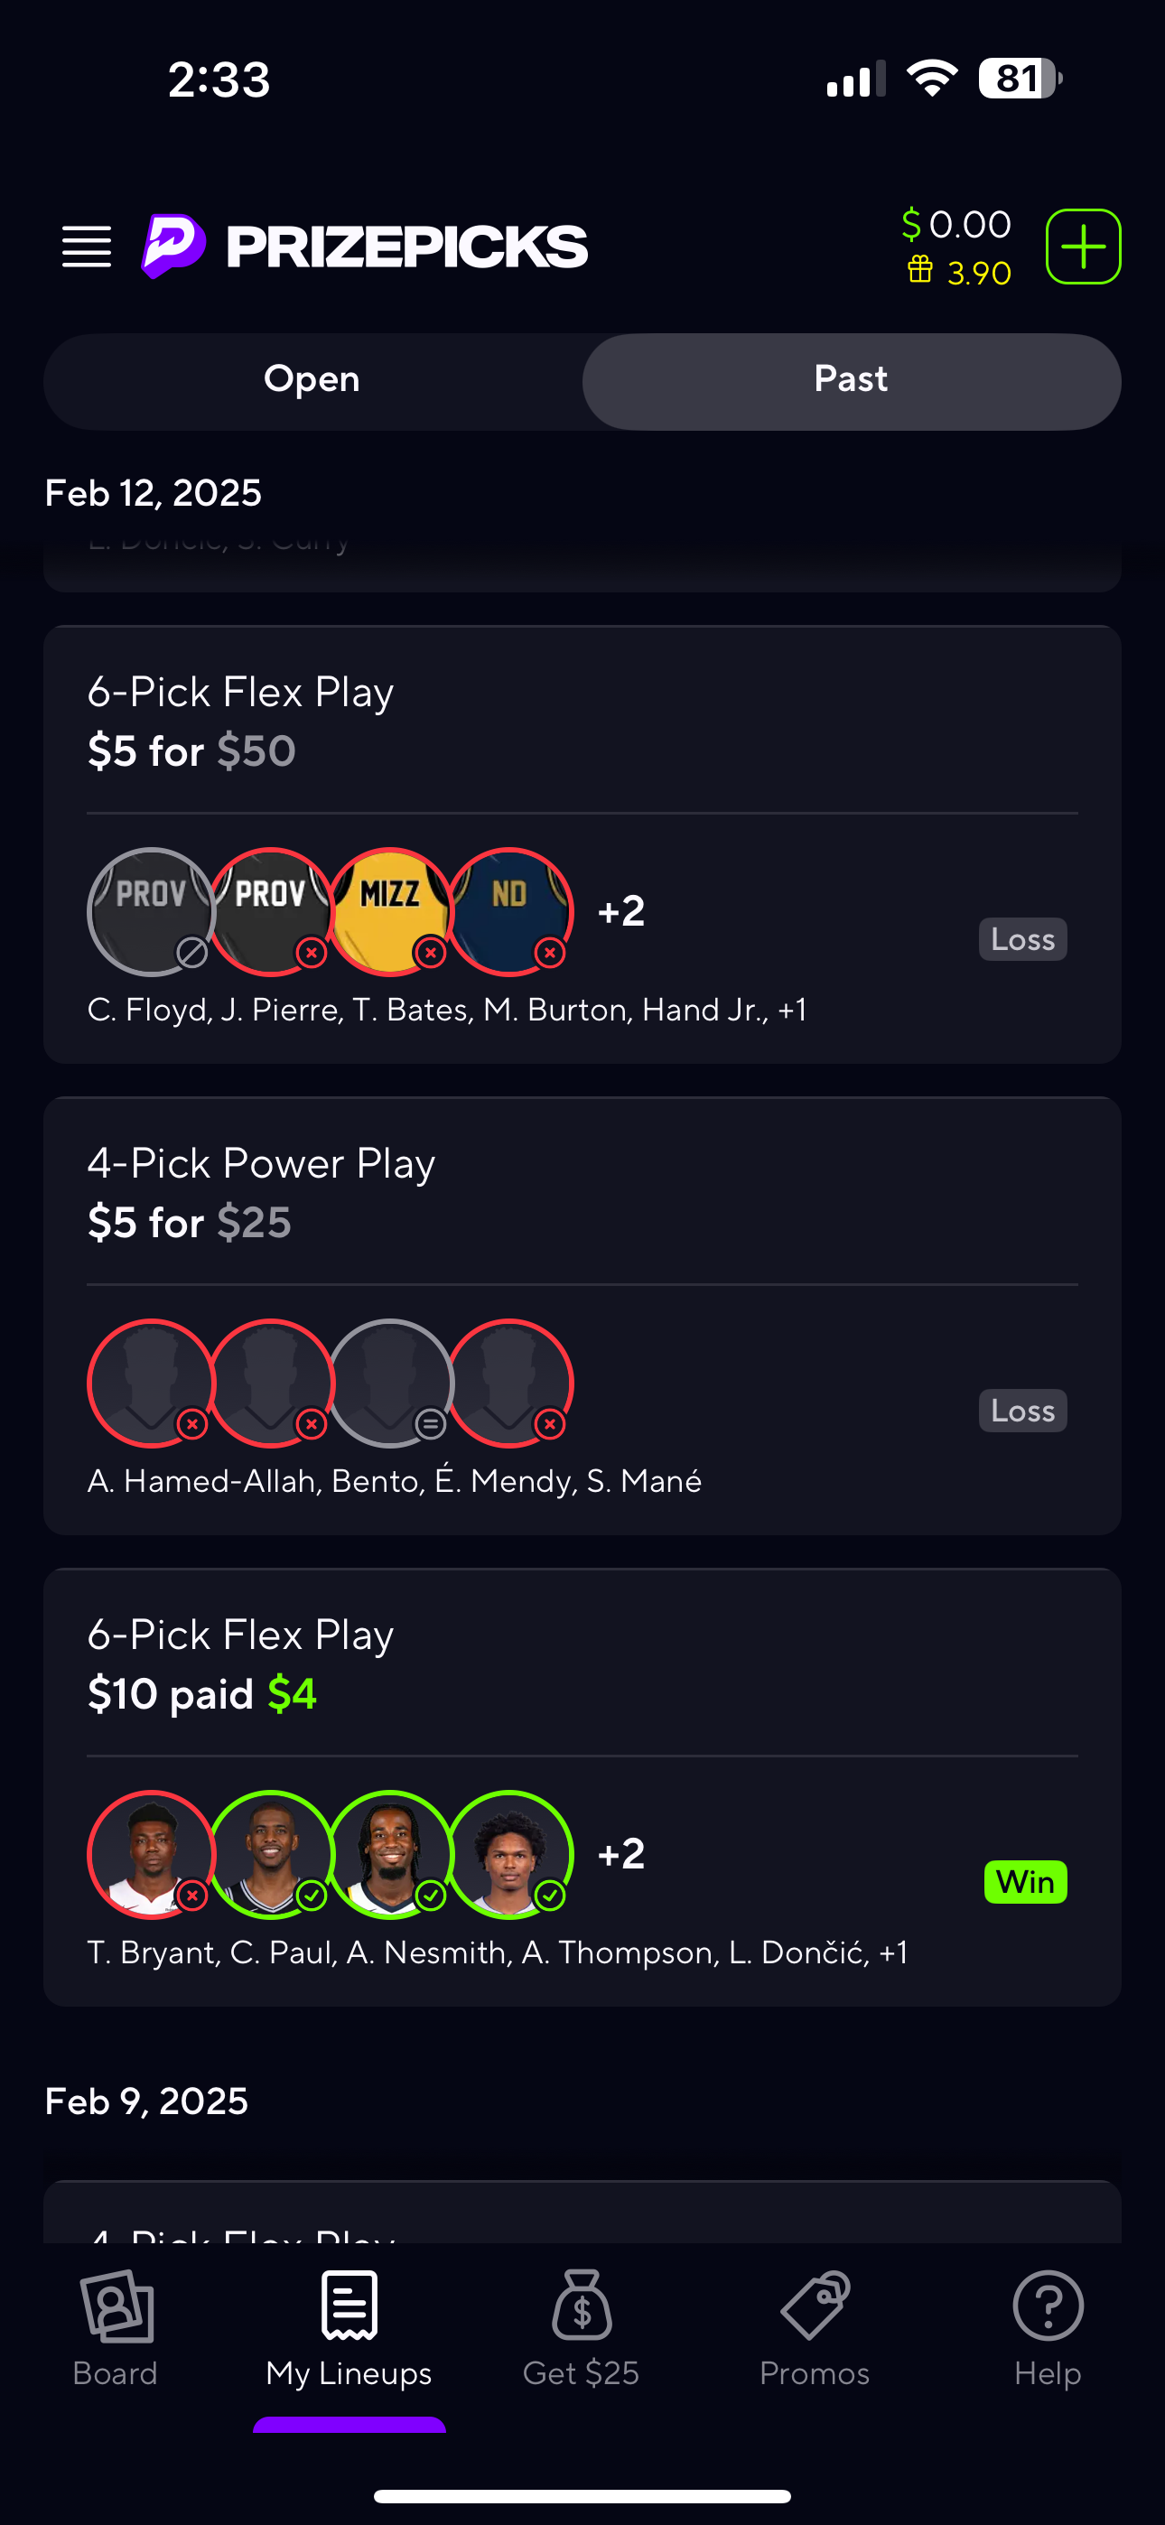This screenshot has height=2525, width=1165.
Task: Tap the PrizePicks logo
Action: [x=365, y=246]
